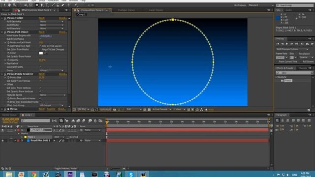The image size is (315, 177).
Task: Open viewer resolution dropdown showing Full
Action: click(134, 109)
